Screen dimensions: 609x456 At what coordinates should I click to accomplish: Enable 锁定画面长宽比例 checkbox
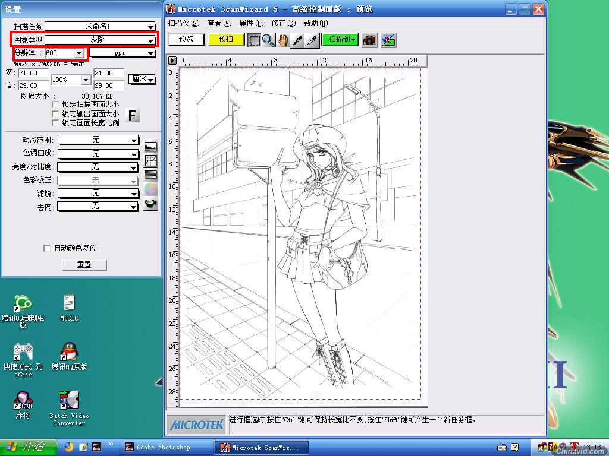55,123
